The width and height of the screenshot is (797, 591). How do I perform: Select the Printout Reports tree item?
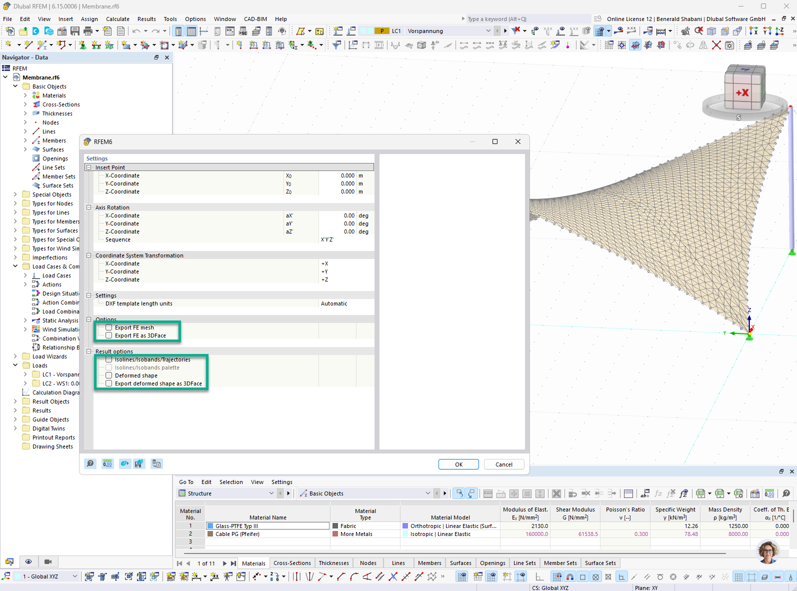[x=53, y=437]
